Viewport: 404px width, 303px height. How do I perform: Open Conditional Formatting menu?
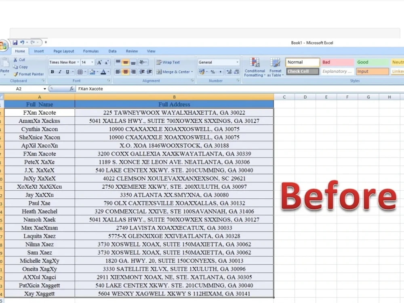pyautogui.click(x=255, y=67)
